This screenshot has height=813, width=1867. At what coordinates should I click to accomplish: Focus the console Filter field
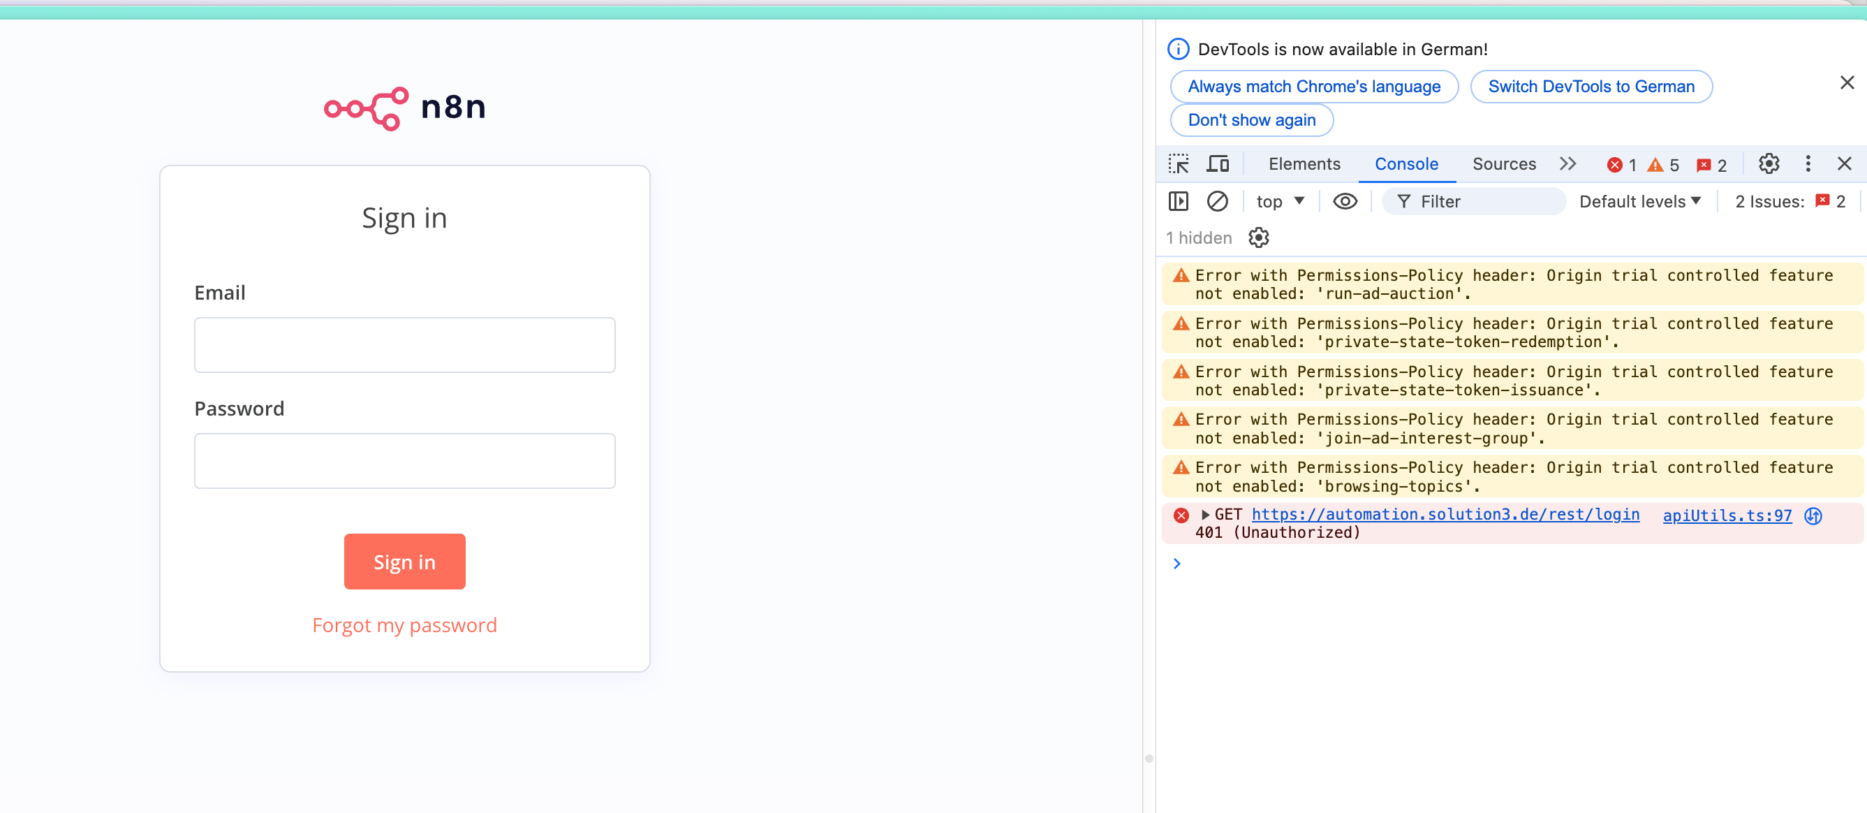pos(1473,202)
